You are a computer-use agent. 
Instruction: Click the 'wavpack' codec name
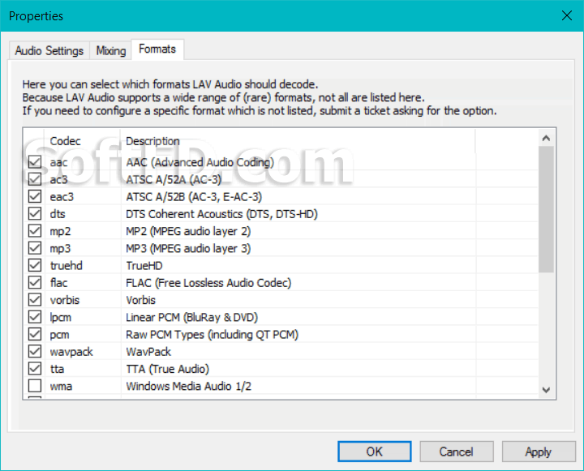click(71, 352)
